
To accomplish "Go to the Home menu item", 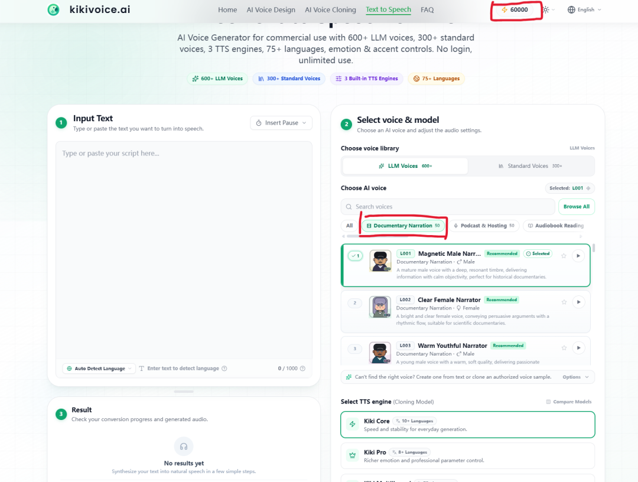I will 227,10.
